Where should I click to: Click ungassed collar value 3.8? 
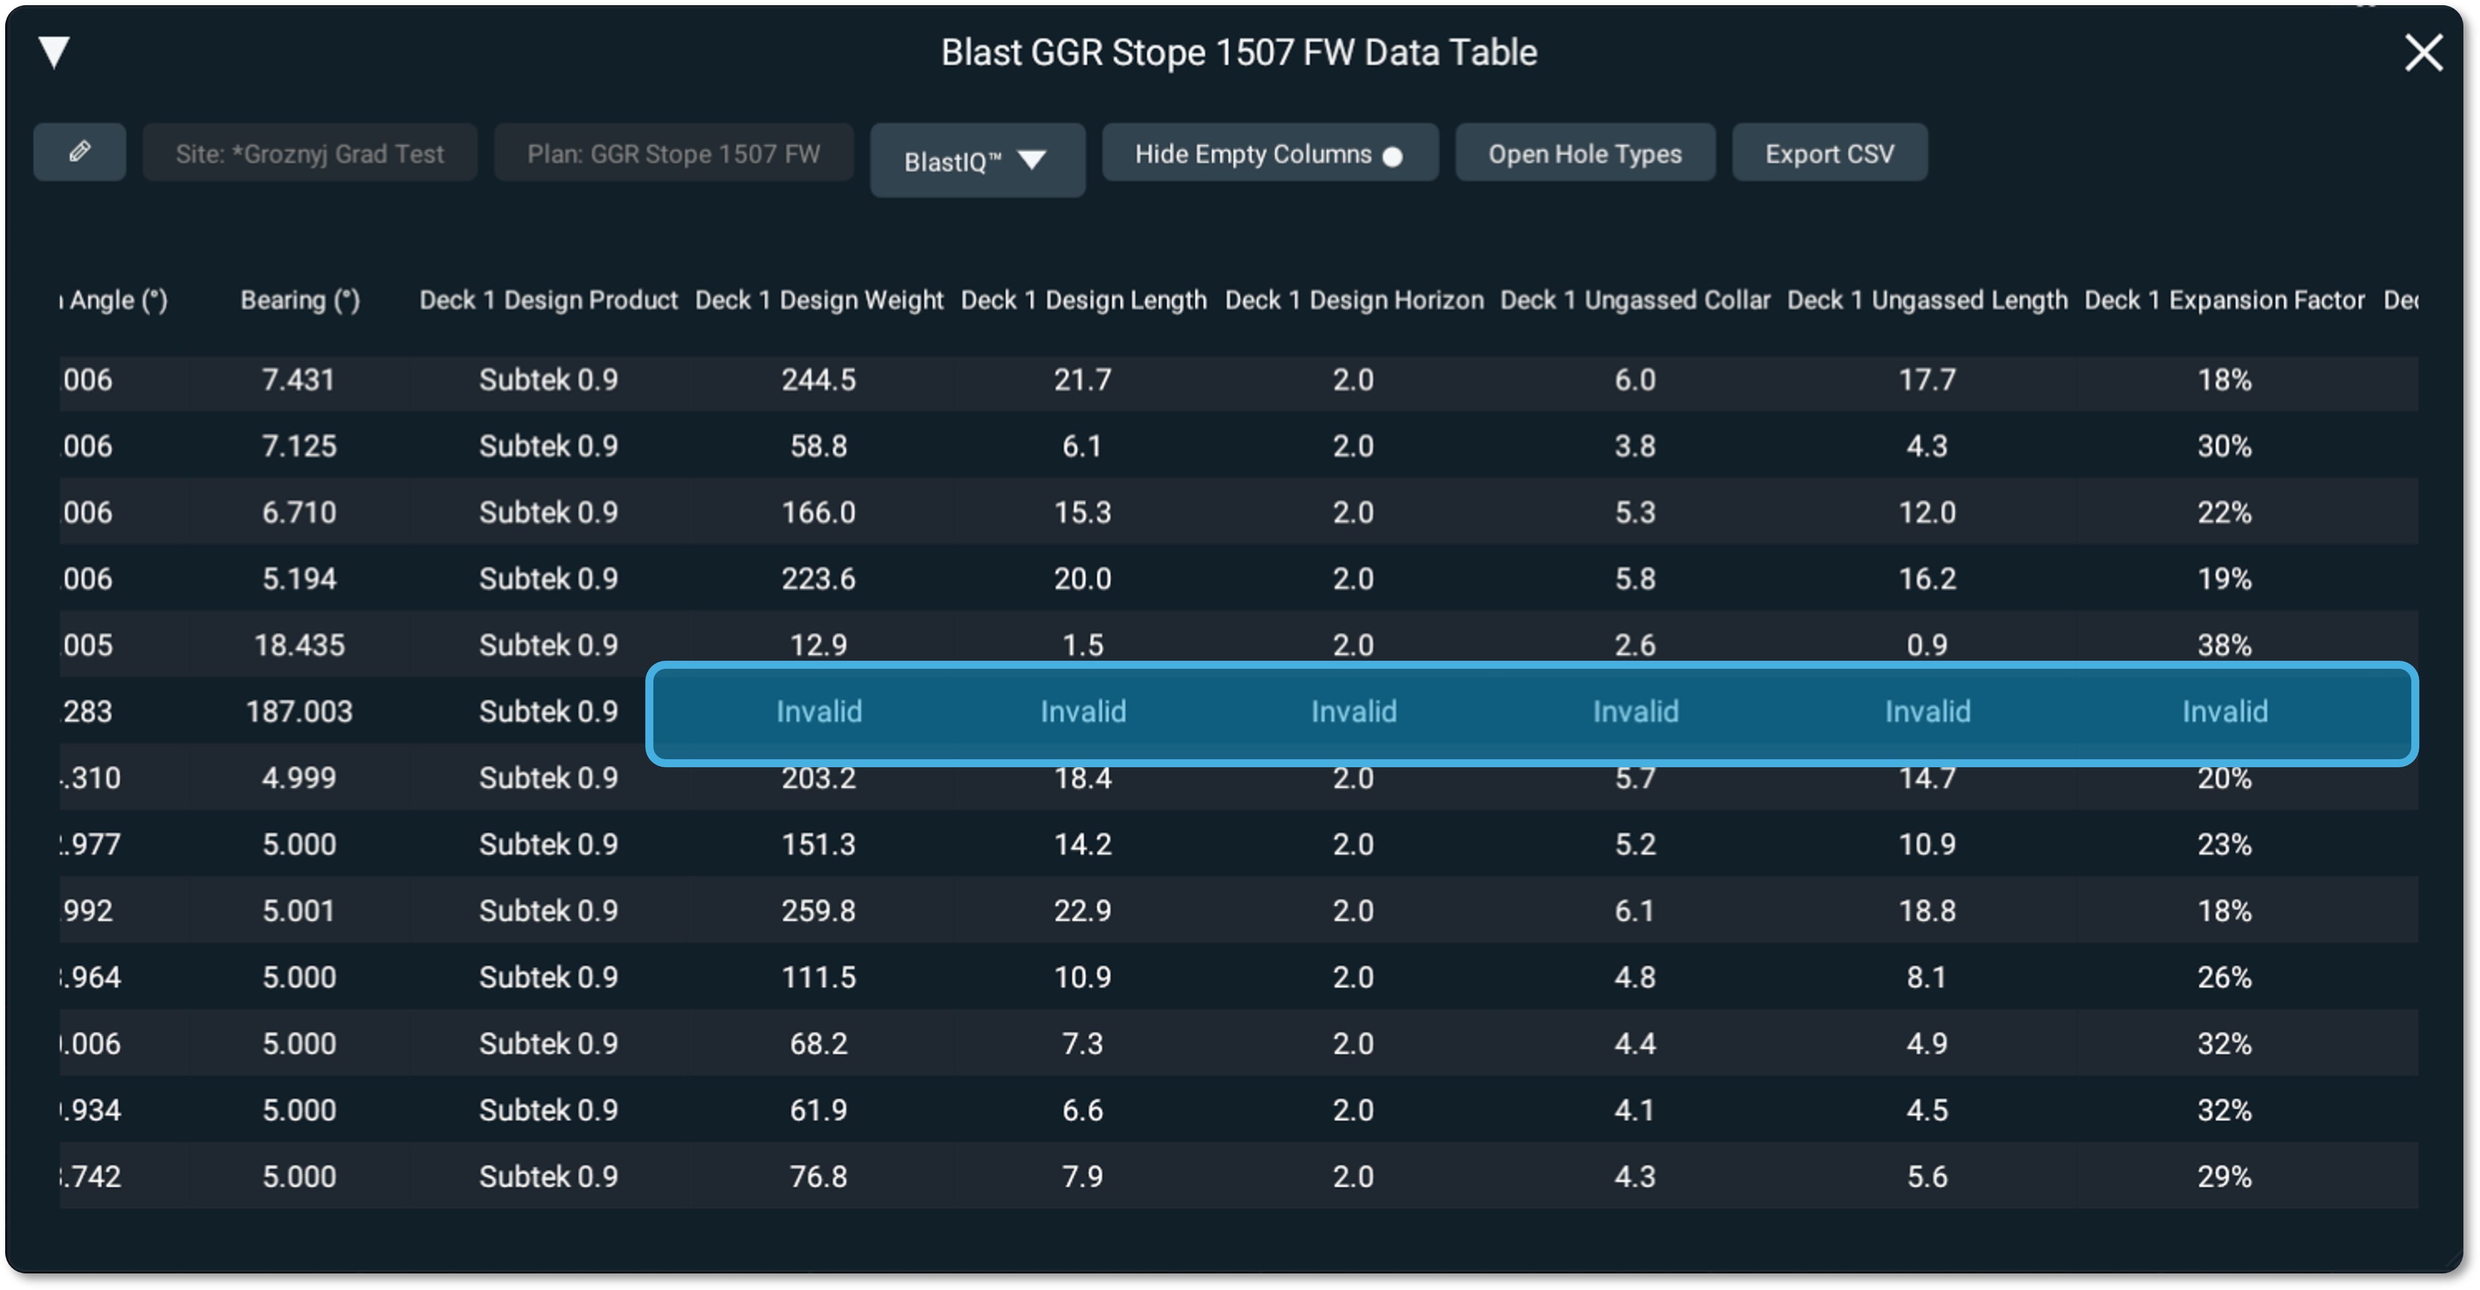1636,445
